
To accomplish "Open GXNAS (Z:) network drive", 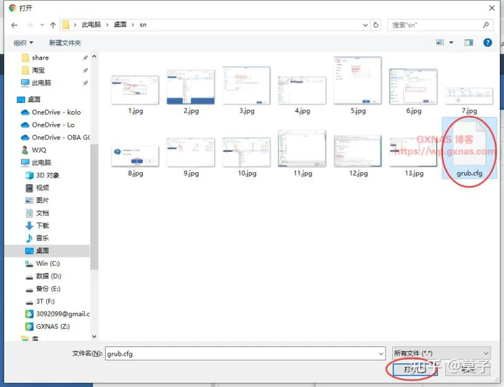I will (51, 326).
